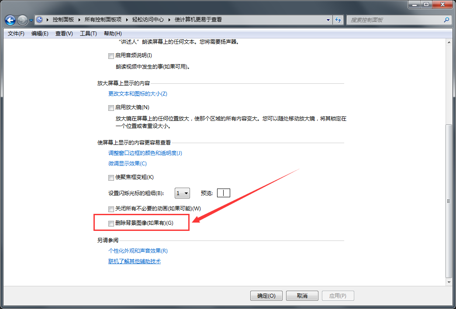Click the Forward navigation arrow button
The width and height of the screenshot is (456, 309).
(22, 20)
